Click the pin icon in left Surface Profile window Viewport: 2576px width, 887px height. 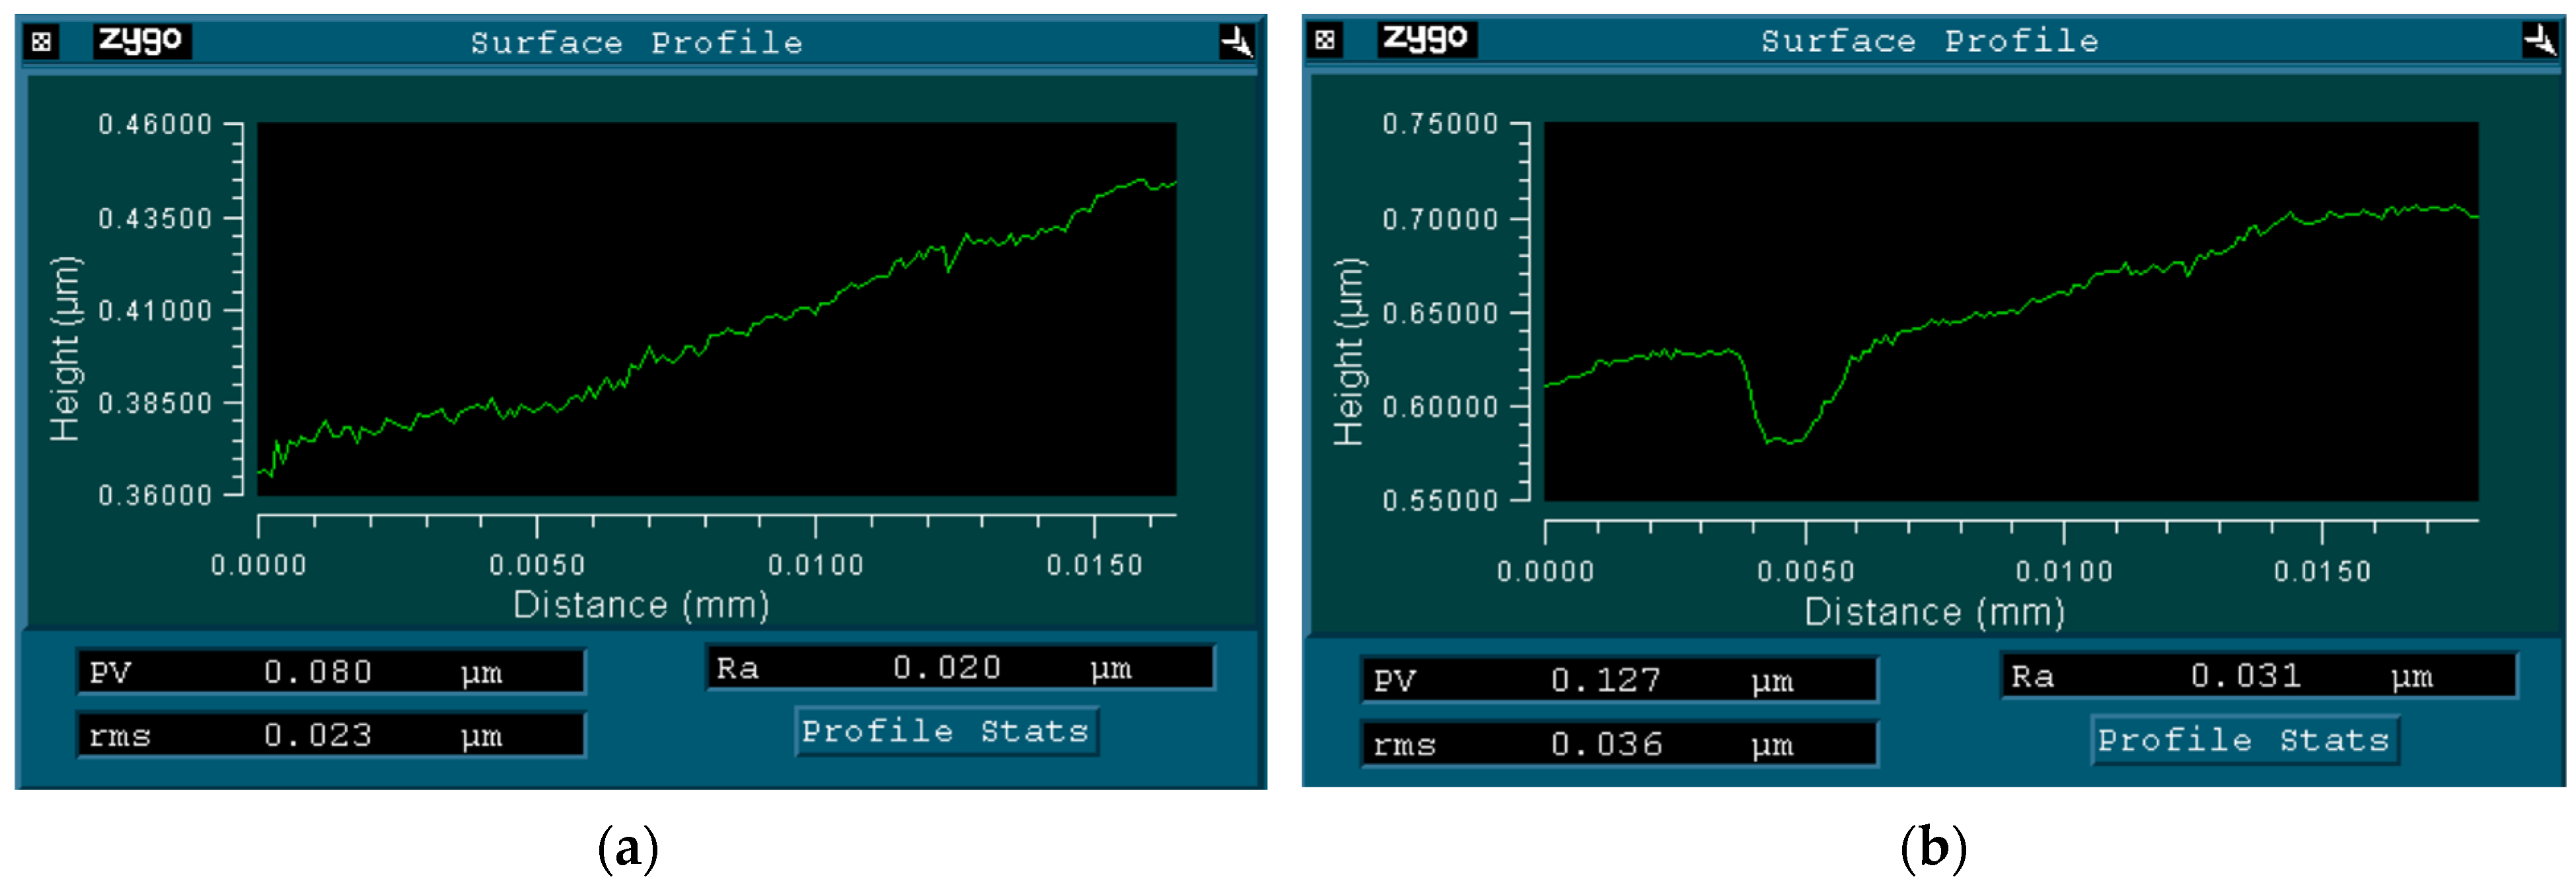point(1236,42)
